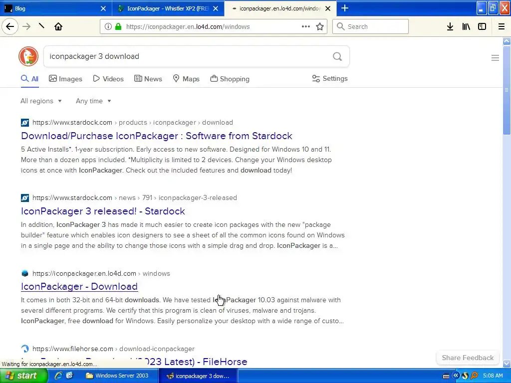Close the iconpackager.en.lo4d.com tab
This screenshot has height=383, width=511.
[328, 8]
